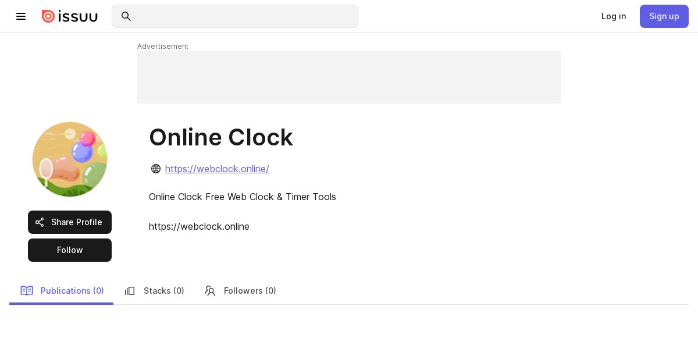This screenshot has width=698, height=349.
Task: Switch to the Followers (0) tab
Action: coord(240,291)
